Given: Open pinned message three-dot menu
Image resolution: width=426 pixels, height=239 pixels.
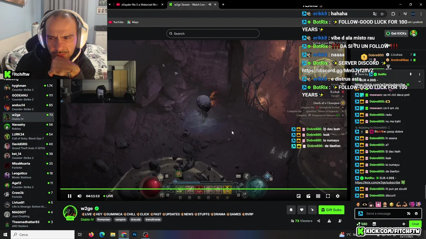Looking at the screenshot, I should (419, 74).
